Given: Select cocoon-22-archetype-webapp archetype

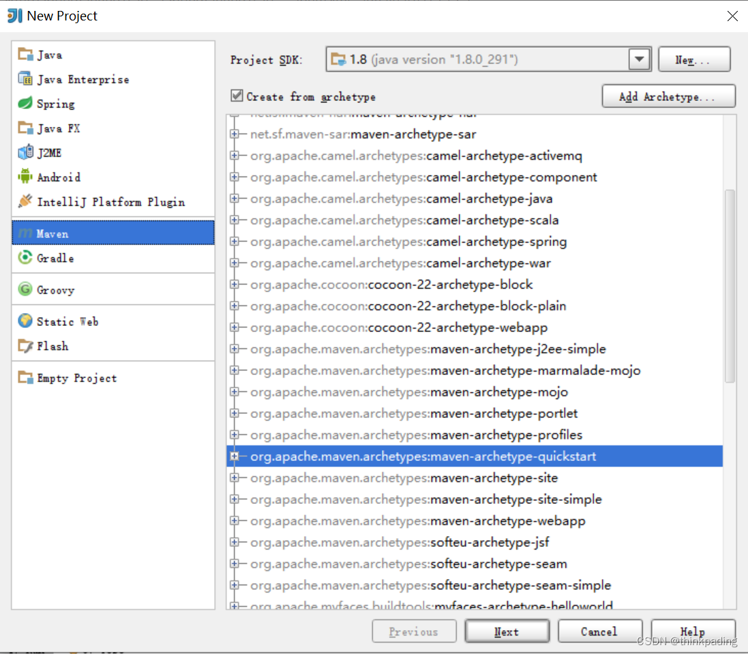Looking at the screenshot, I should tap(475, 327).
